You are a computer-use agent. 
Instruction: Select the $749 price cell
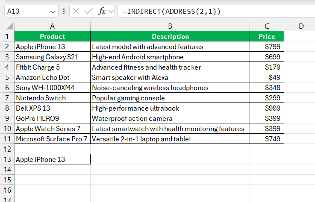pos(267,139)
